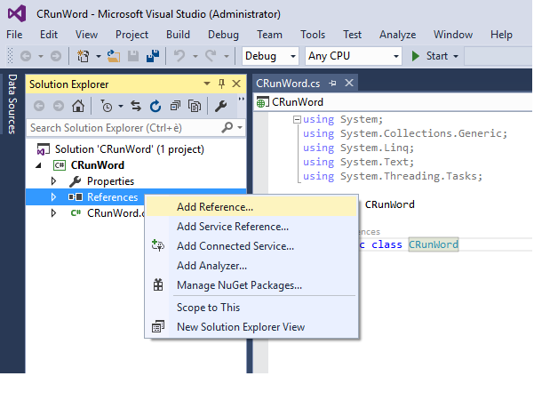This screenshot has width=534, height=400.
Task: Choose Add Reference... from context menu
Action: point(251,207)
